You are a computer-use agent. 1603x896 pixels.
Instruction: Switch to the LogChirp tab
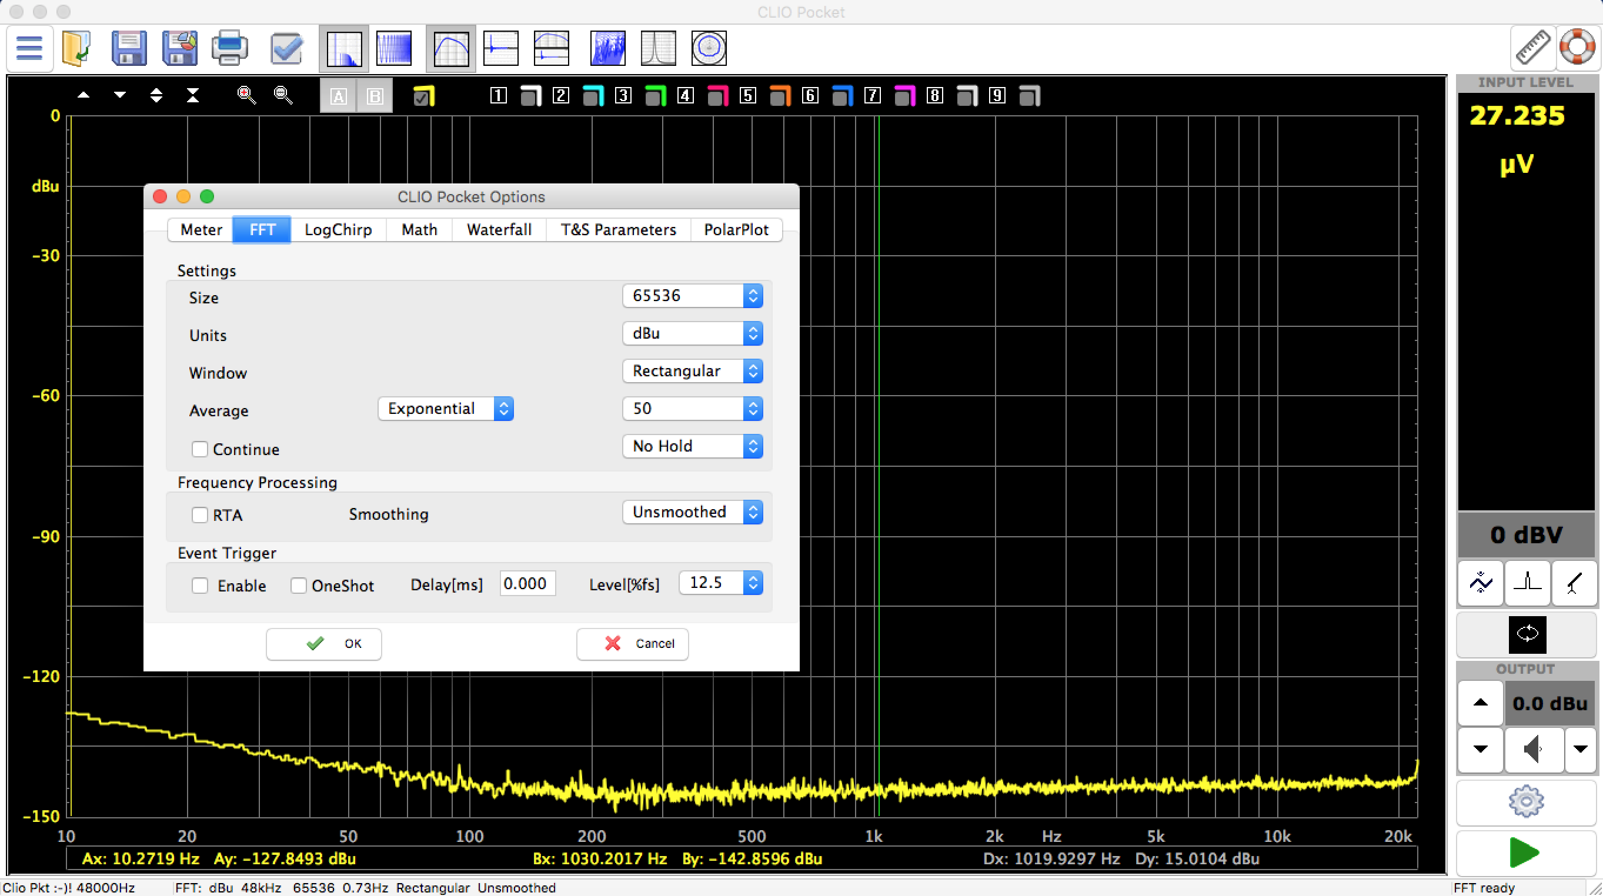coord(338,230)
